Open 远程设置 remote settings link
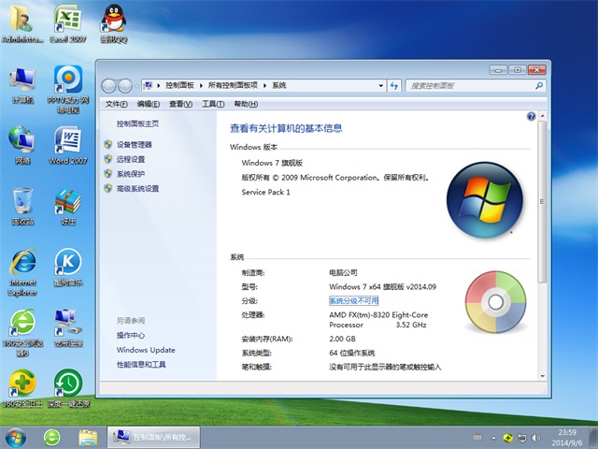The width and height of the screenshot is (598, 449). 131,159
